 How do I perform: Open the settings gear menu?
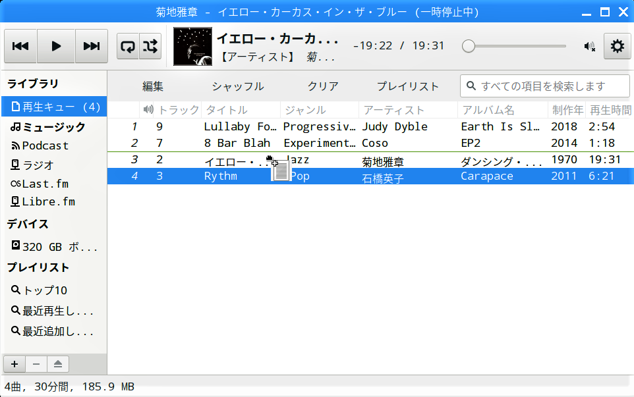click(617, 46)
